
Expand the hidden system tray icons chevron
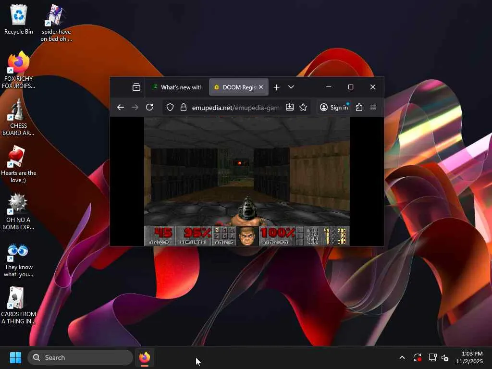coord(402,357)
